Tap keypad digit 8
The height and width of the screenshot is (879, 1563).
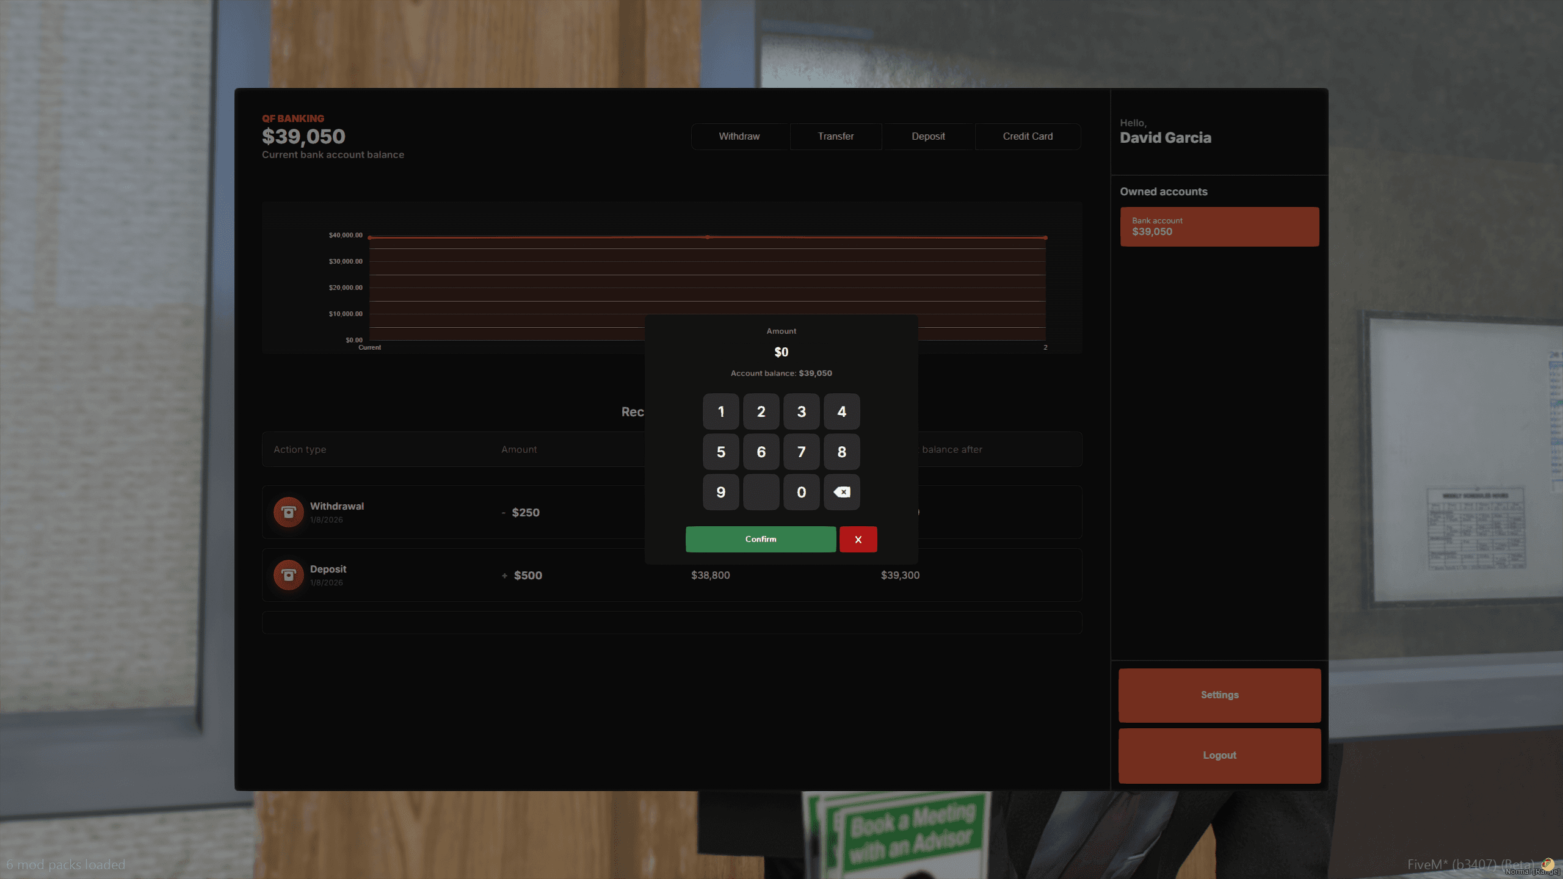[841, 452]
